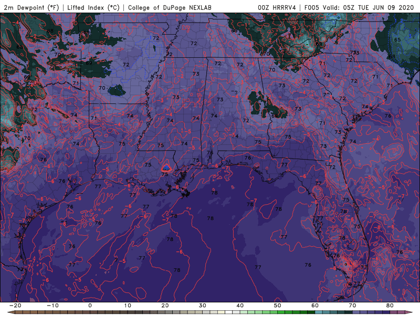420x315 pixels.
Task: Click the blue triangle marker in Louisiana
Action: pos(166,168)
